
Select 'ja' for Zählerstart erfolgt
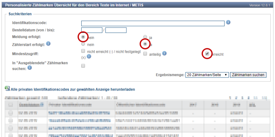click(145, 44)
